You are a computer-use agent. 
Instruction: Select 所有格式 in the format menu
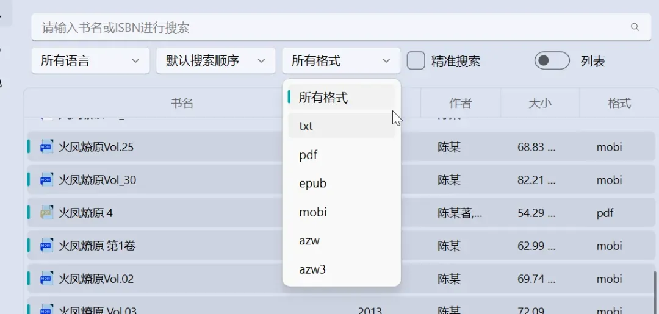[341, 98]
